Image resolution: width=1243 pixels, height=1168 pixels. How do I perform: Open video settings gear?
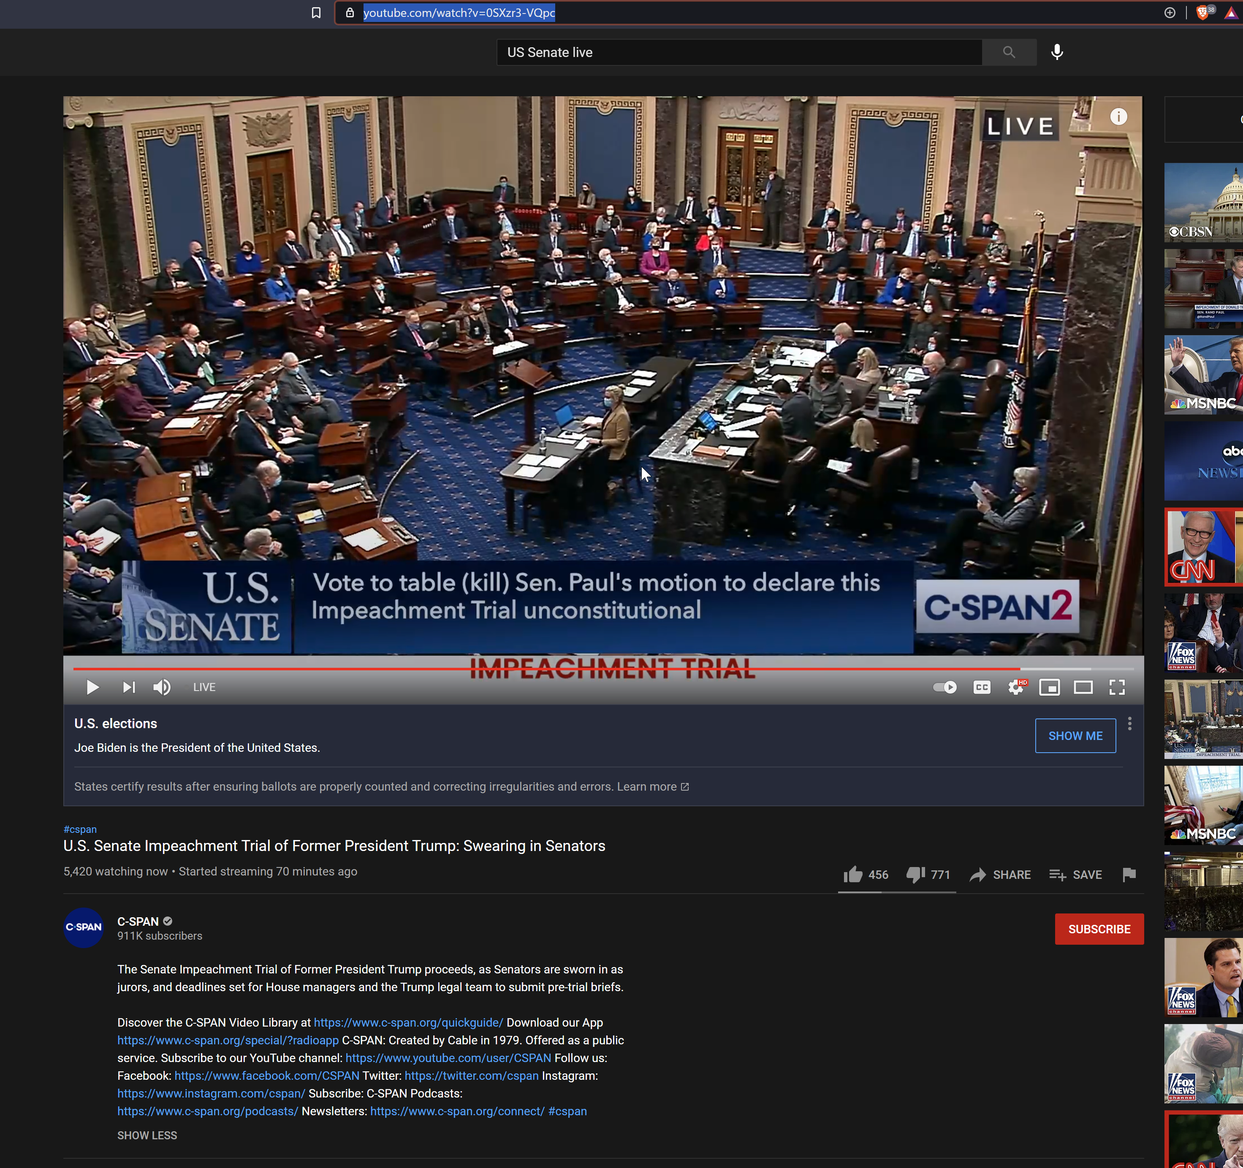tap(1016, 687)
